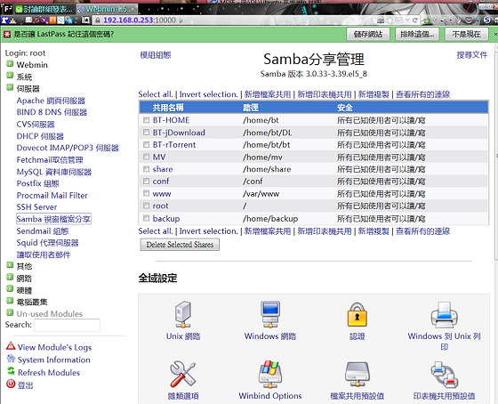Open the Winbind Options icon
Screen dimensions: 498x404
[x=270, y=374]
